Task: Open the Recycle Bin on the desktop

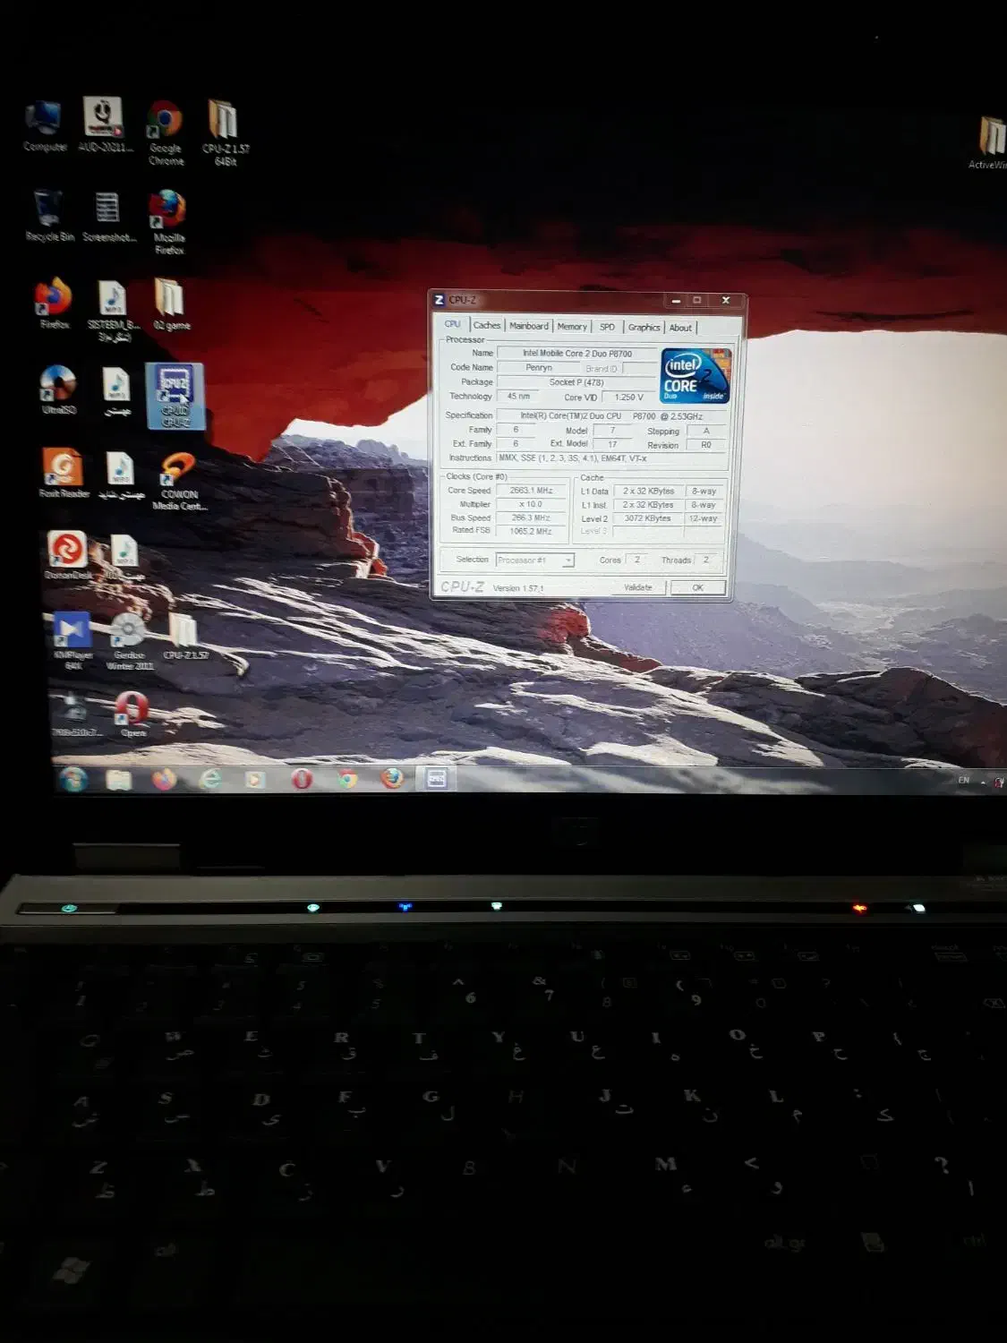Action: pyautogui.click(x=48, y=212)
